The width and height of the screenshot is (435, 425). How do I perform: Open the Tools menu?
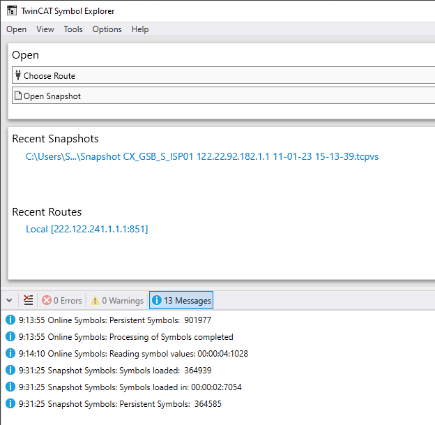point(73,29)
